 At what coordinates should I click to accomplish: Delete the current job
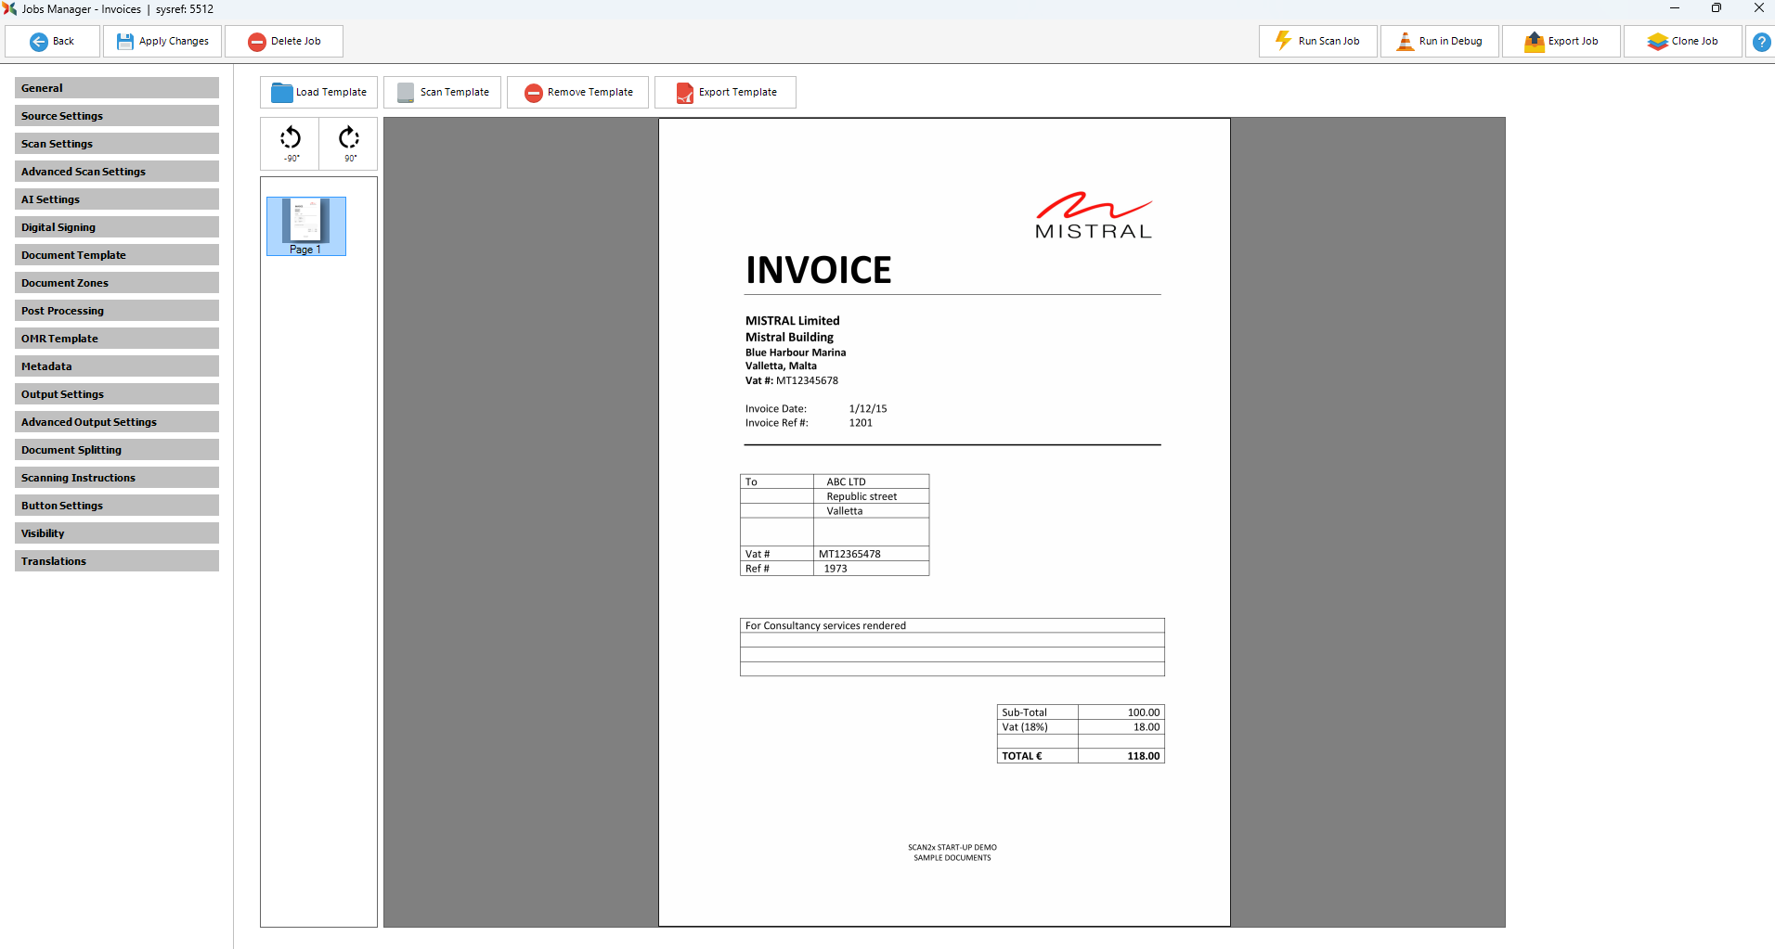[284, 42]
